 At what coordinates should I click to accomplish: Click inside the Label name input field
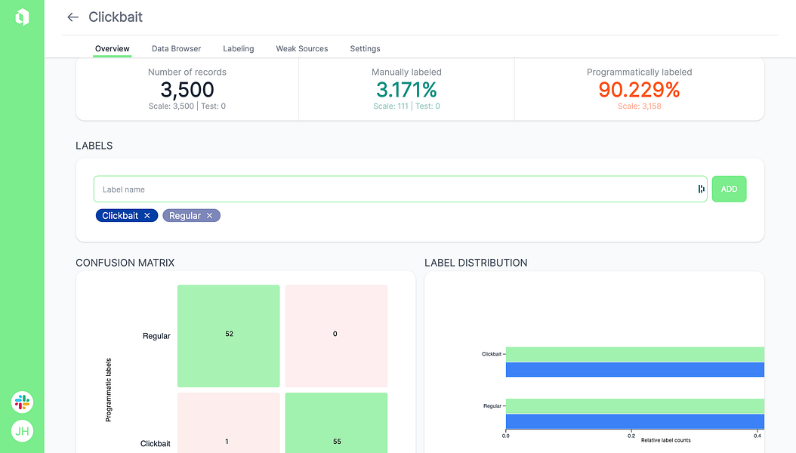(x=302, y=189)
